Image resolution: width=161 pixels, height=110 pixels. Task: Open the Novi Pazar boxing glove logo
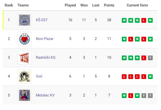tap(25, 39)
